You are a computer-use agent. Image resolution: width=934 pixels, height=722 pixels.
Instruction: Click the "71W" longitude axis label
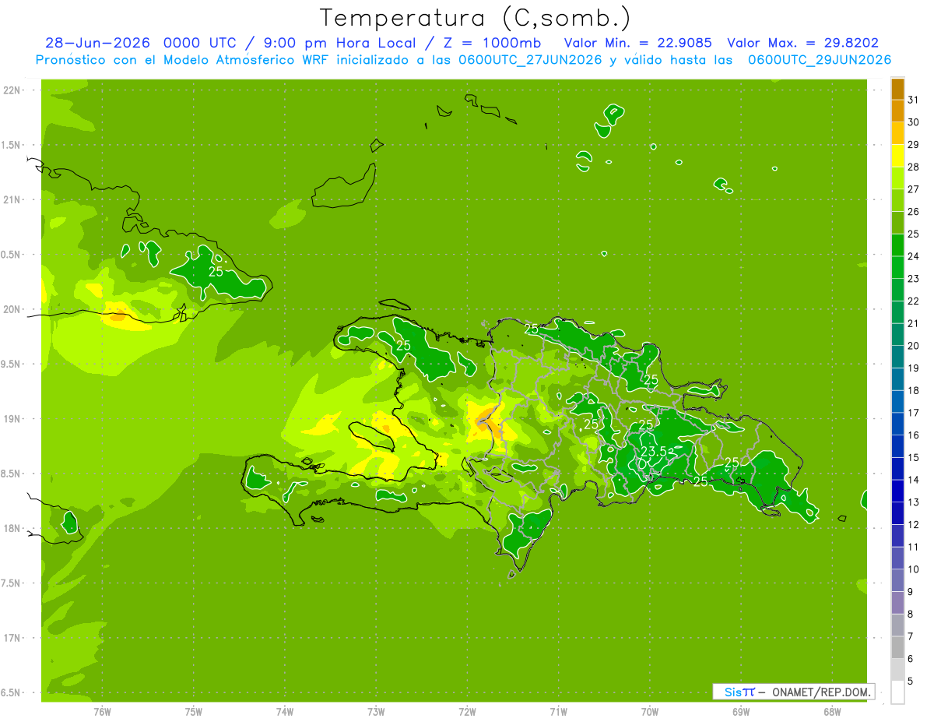point(558,712)
